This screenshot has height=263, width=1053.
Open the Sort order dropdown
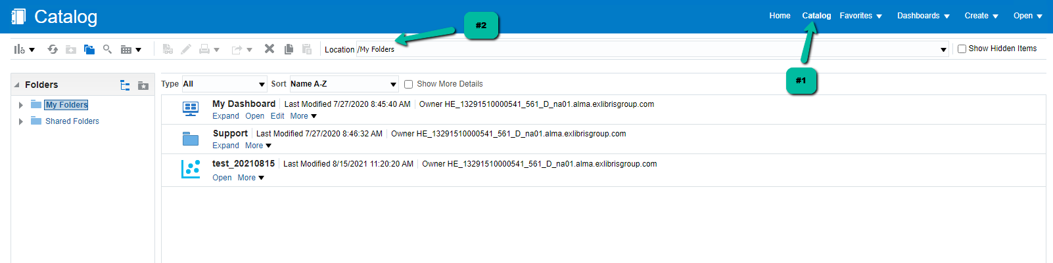coord(344,84)
